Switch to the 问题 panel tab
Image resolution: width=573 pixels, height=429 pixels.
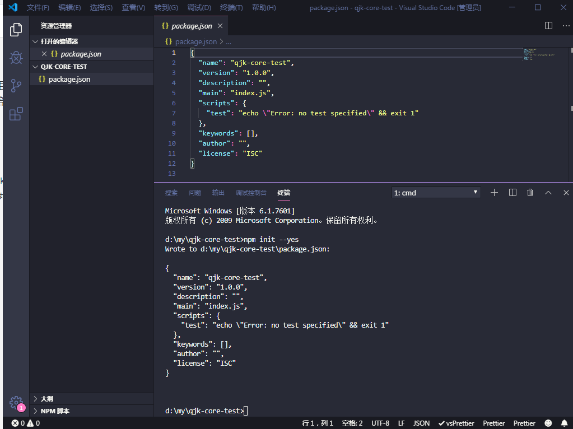tap(195, 193)
